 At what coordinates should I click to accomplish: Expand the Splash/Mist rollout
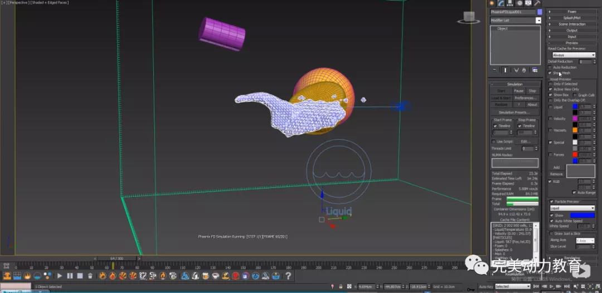click(572, 18)
